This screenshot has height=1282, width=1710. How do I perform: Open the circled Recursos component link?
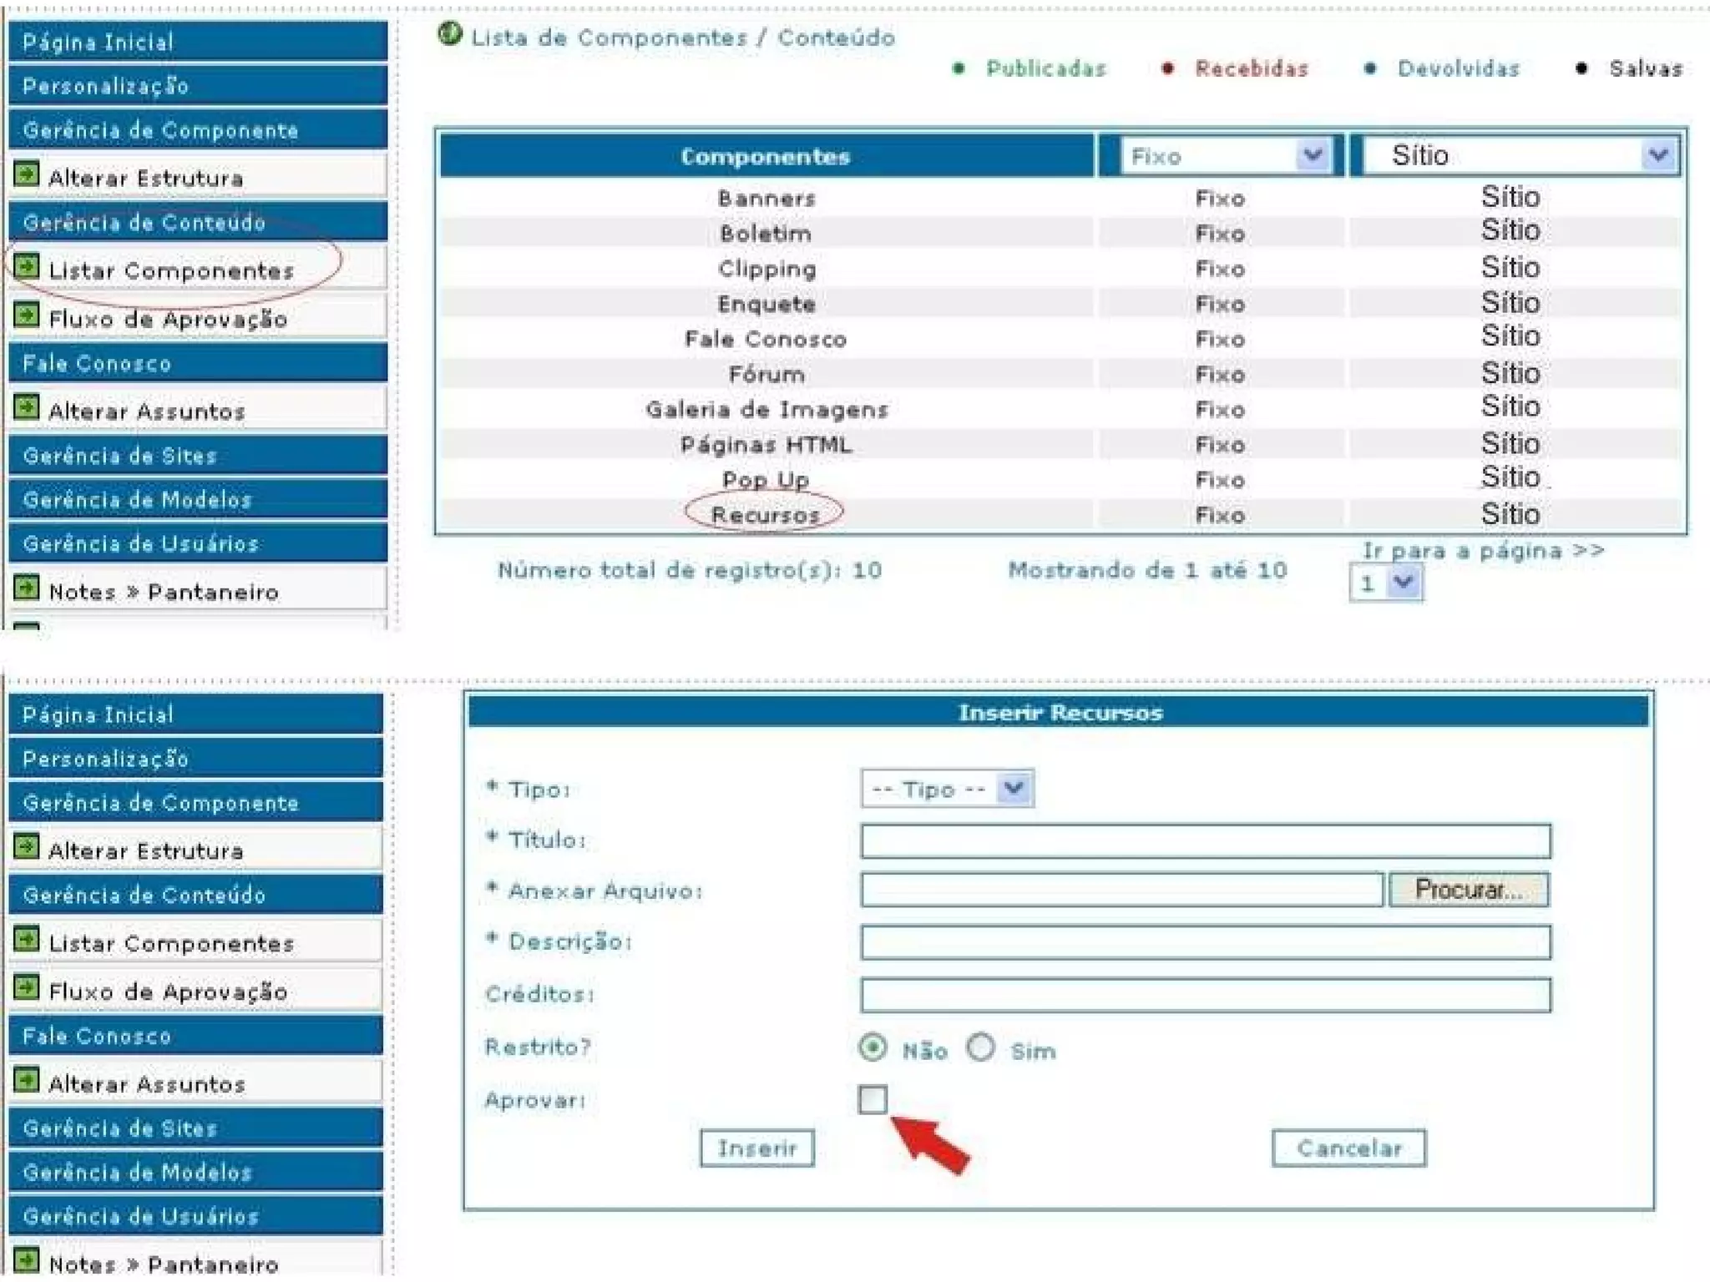(765, 515)
